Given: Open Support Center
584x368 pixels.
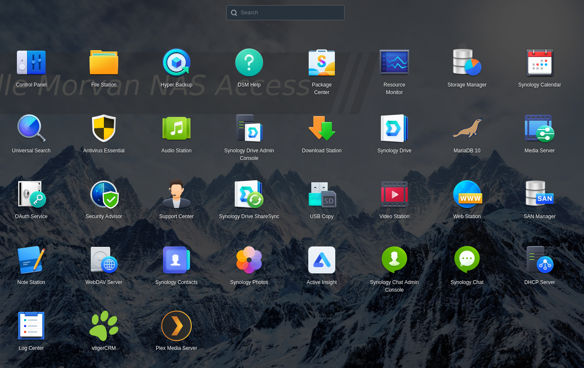Looking at the screenshot, I should click(177, 194).
